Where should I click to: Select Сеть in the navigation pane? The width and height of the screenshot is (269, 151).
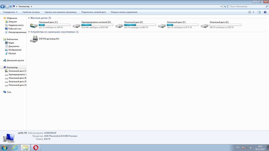click(x=9, y=92)
